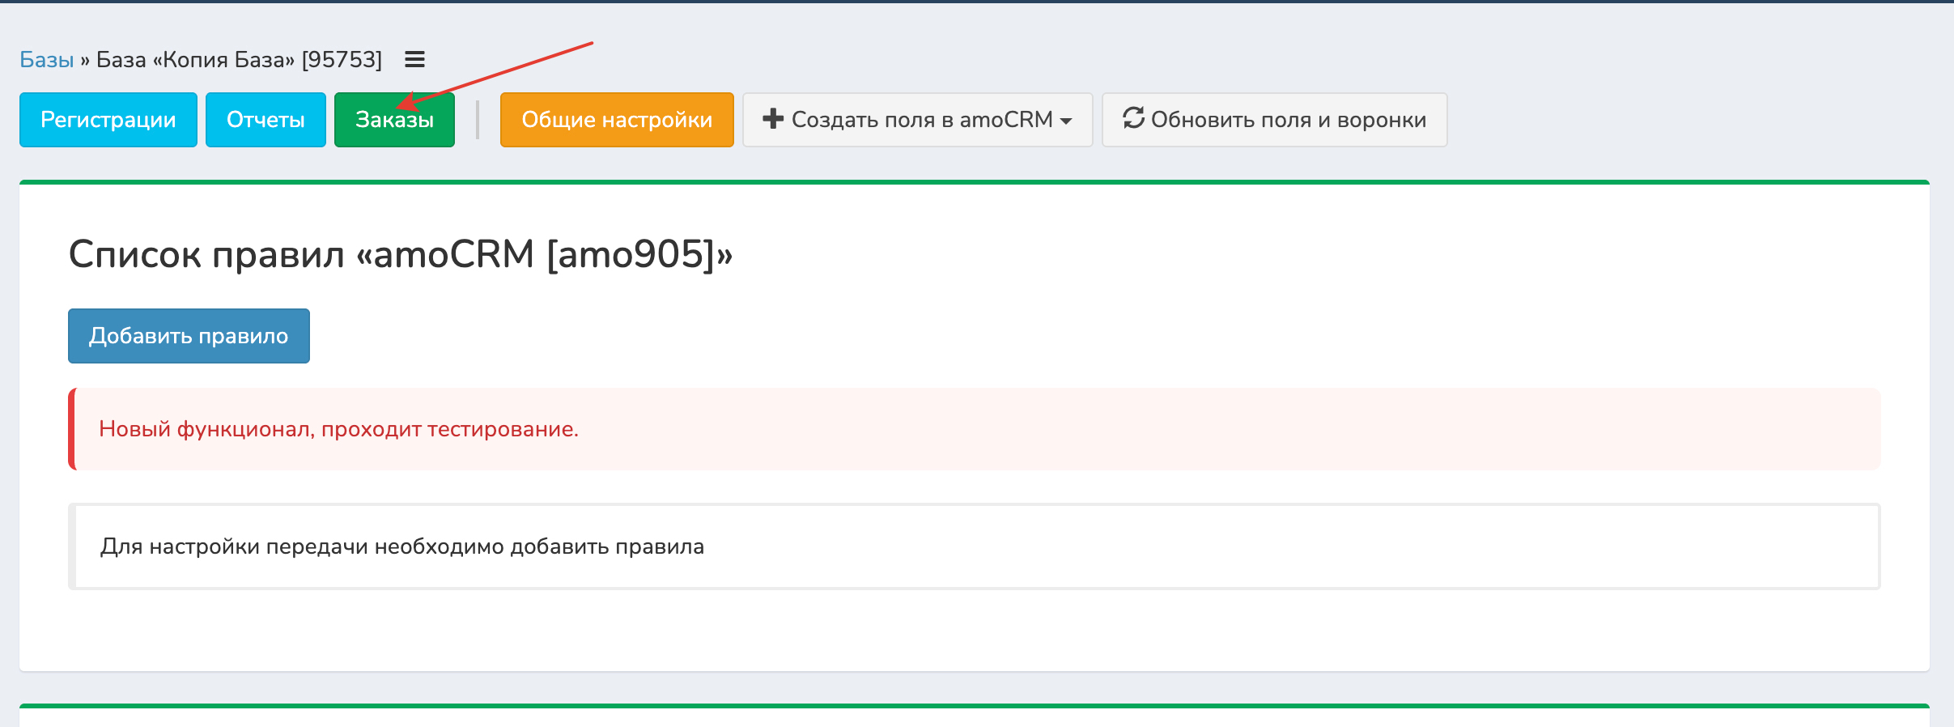Open the hamburger menu next to base title
Viewport: 1954px width, 727px height.
pyautogui.click(x=414, y=60)
